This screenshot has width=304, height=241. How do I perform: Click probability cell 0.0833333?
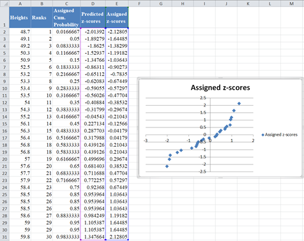coord(66,46)
